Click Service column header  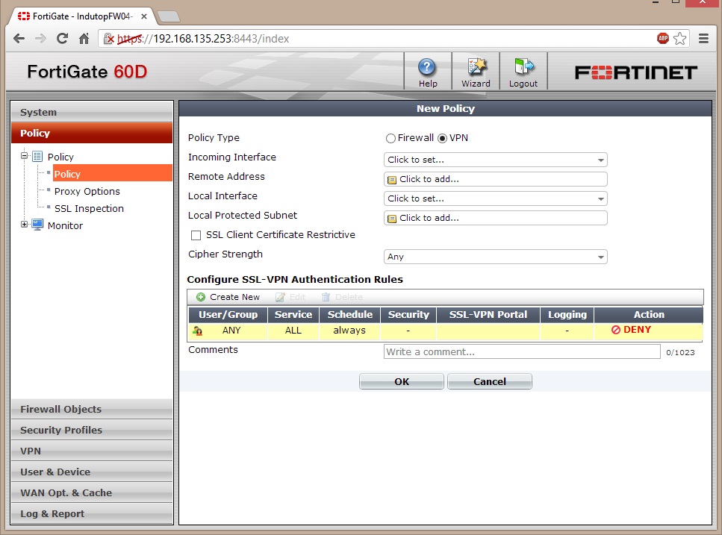[293, 315]
